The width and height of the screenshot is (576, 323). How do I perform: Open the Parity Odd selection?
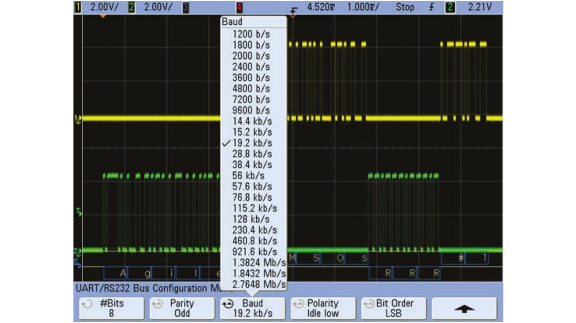click(182, 308)
